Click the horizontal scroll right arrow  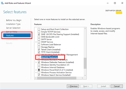82,78
